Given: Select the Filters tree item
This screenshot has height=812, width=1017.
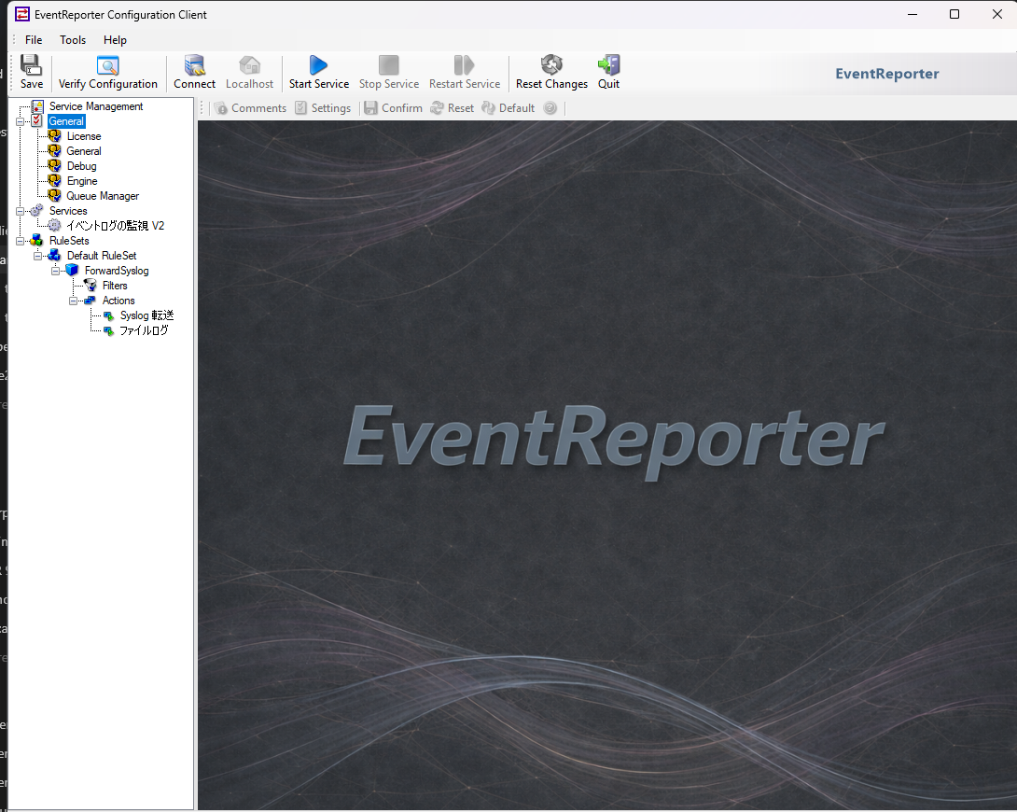Looking at the screenshot, I should (x=115, y=286).
